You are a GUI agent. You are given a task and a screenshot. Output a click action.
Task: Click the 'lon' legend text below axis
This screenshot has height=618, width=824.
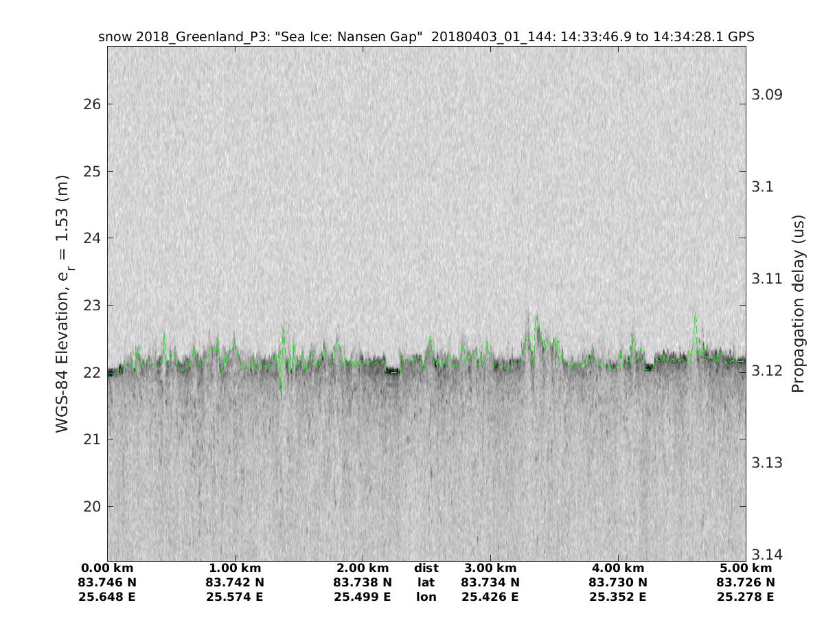pos(426,597)
